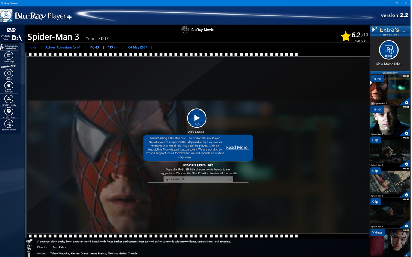Open the Clip thumbnail lasting 01:30
Viewport: 412px width, 257px height.
click(390, 152)
